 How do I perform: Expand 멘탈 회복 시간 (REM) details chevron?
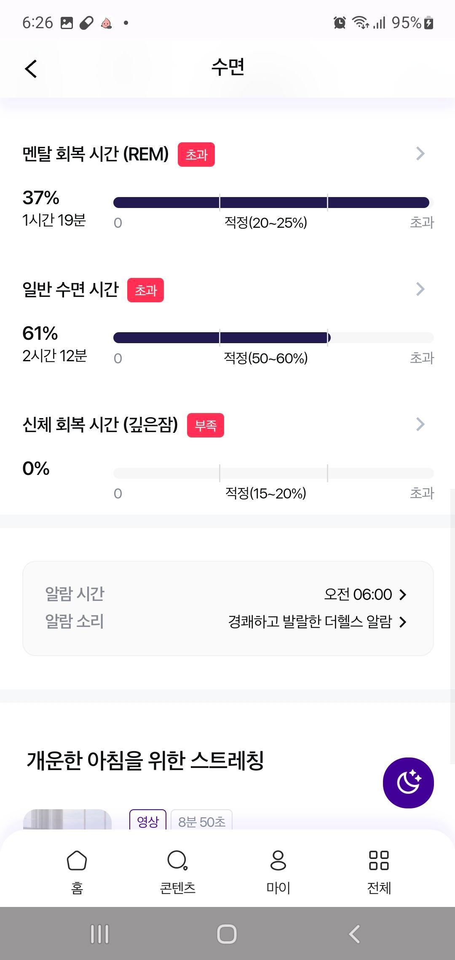[x=420, y=154]
